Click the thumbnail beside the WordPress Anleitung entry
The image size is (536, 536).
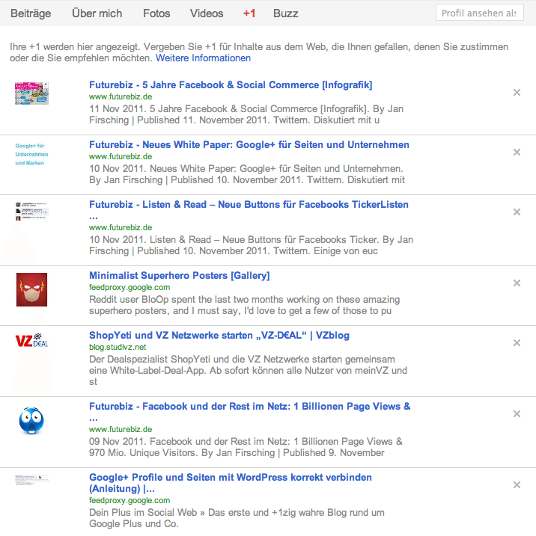31,480
